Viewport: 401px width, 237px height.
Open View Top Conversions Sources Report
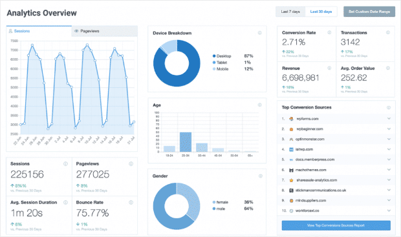pyautogui.click(x=336, y=225)
